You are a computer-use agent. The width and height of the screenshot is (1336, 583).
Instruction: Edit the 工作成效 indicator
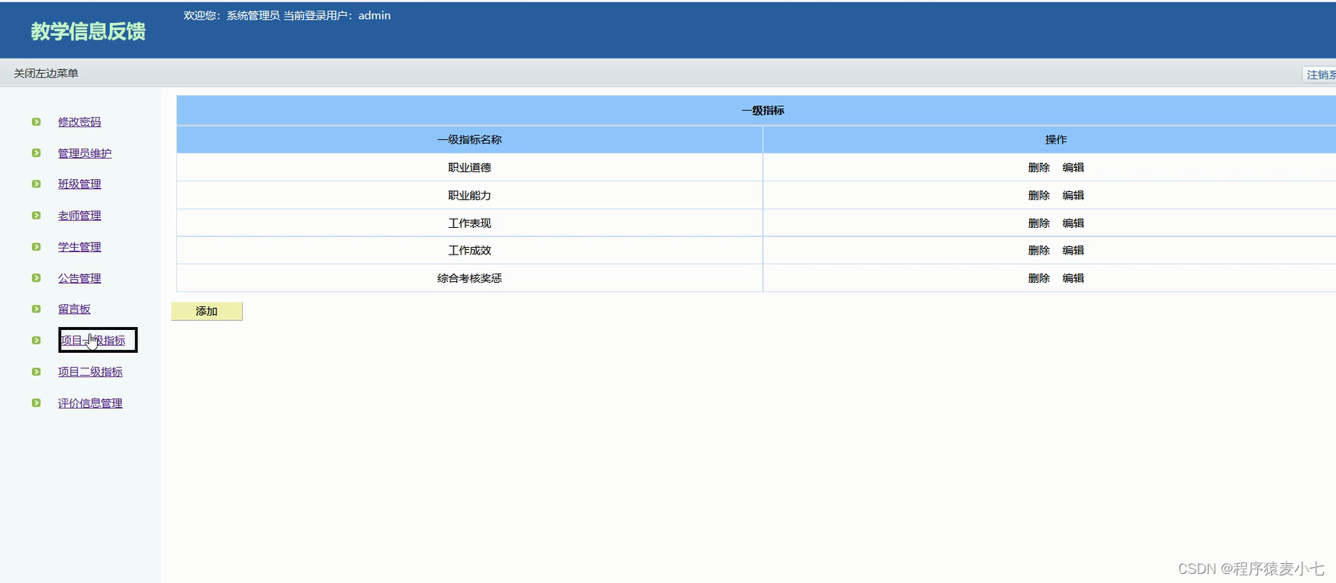tap(1073, 250)
